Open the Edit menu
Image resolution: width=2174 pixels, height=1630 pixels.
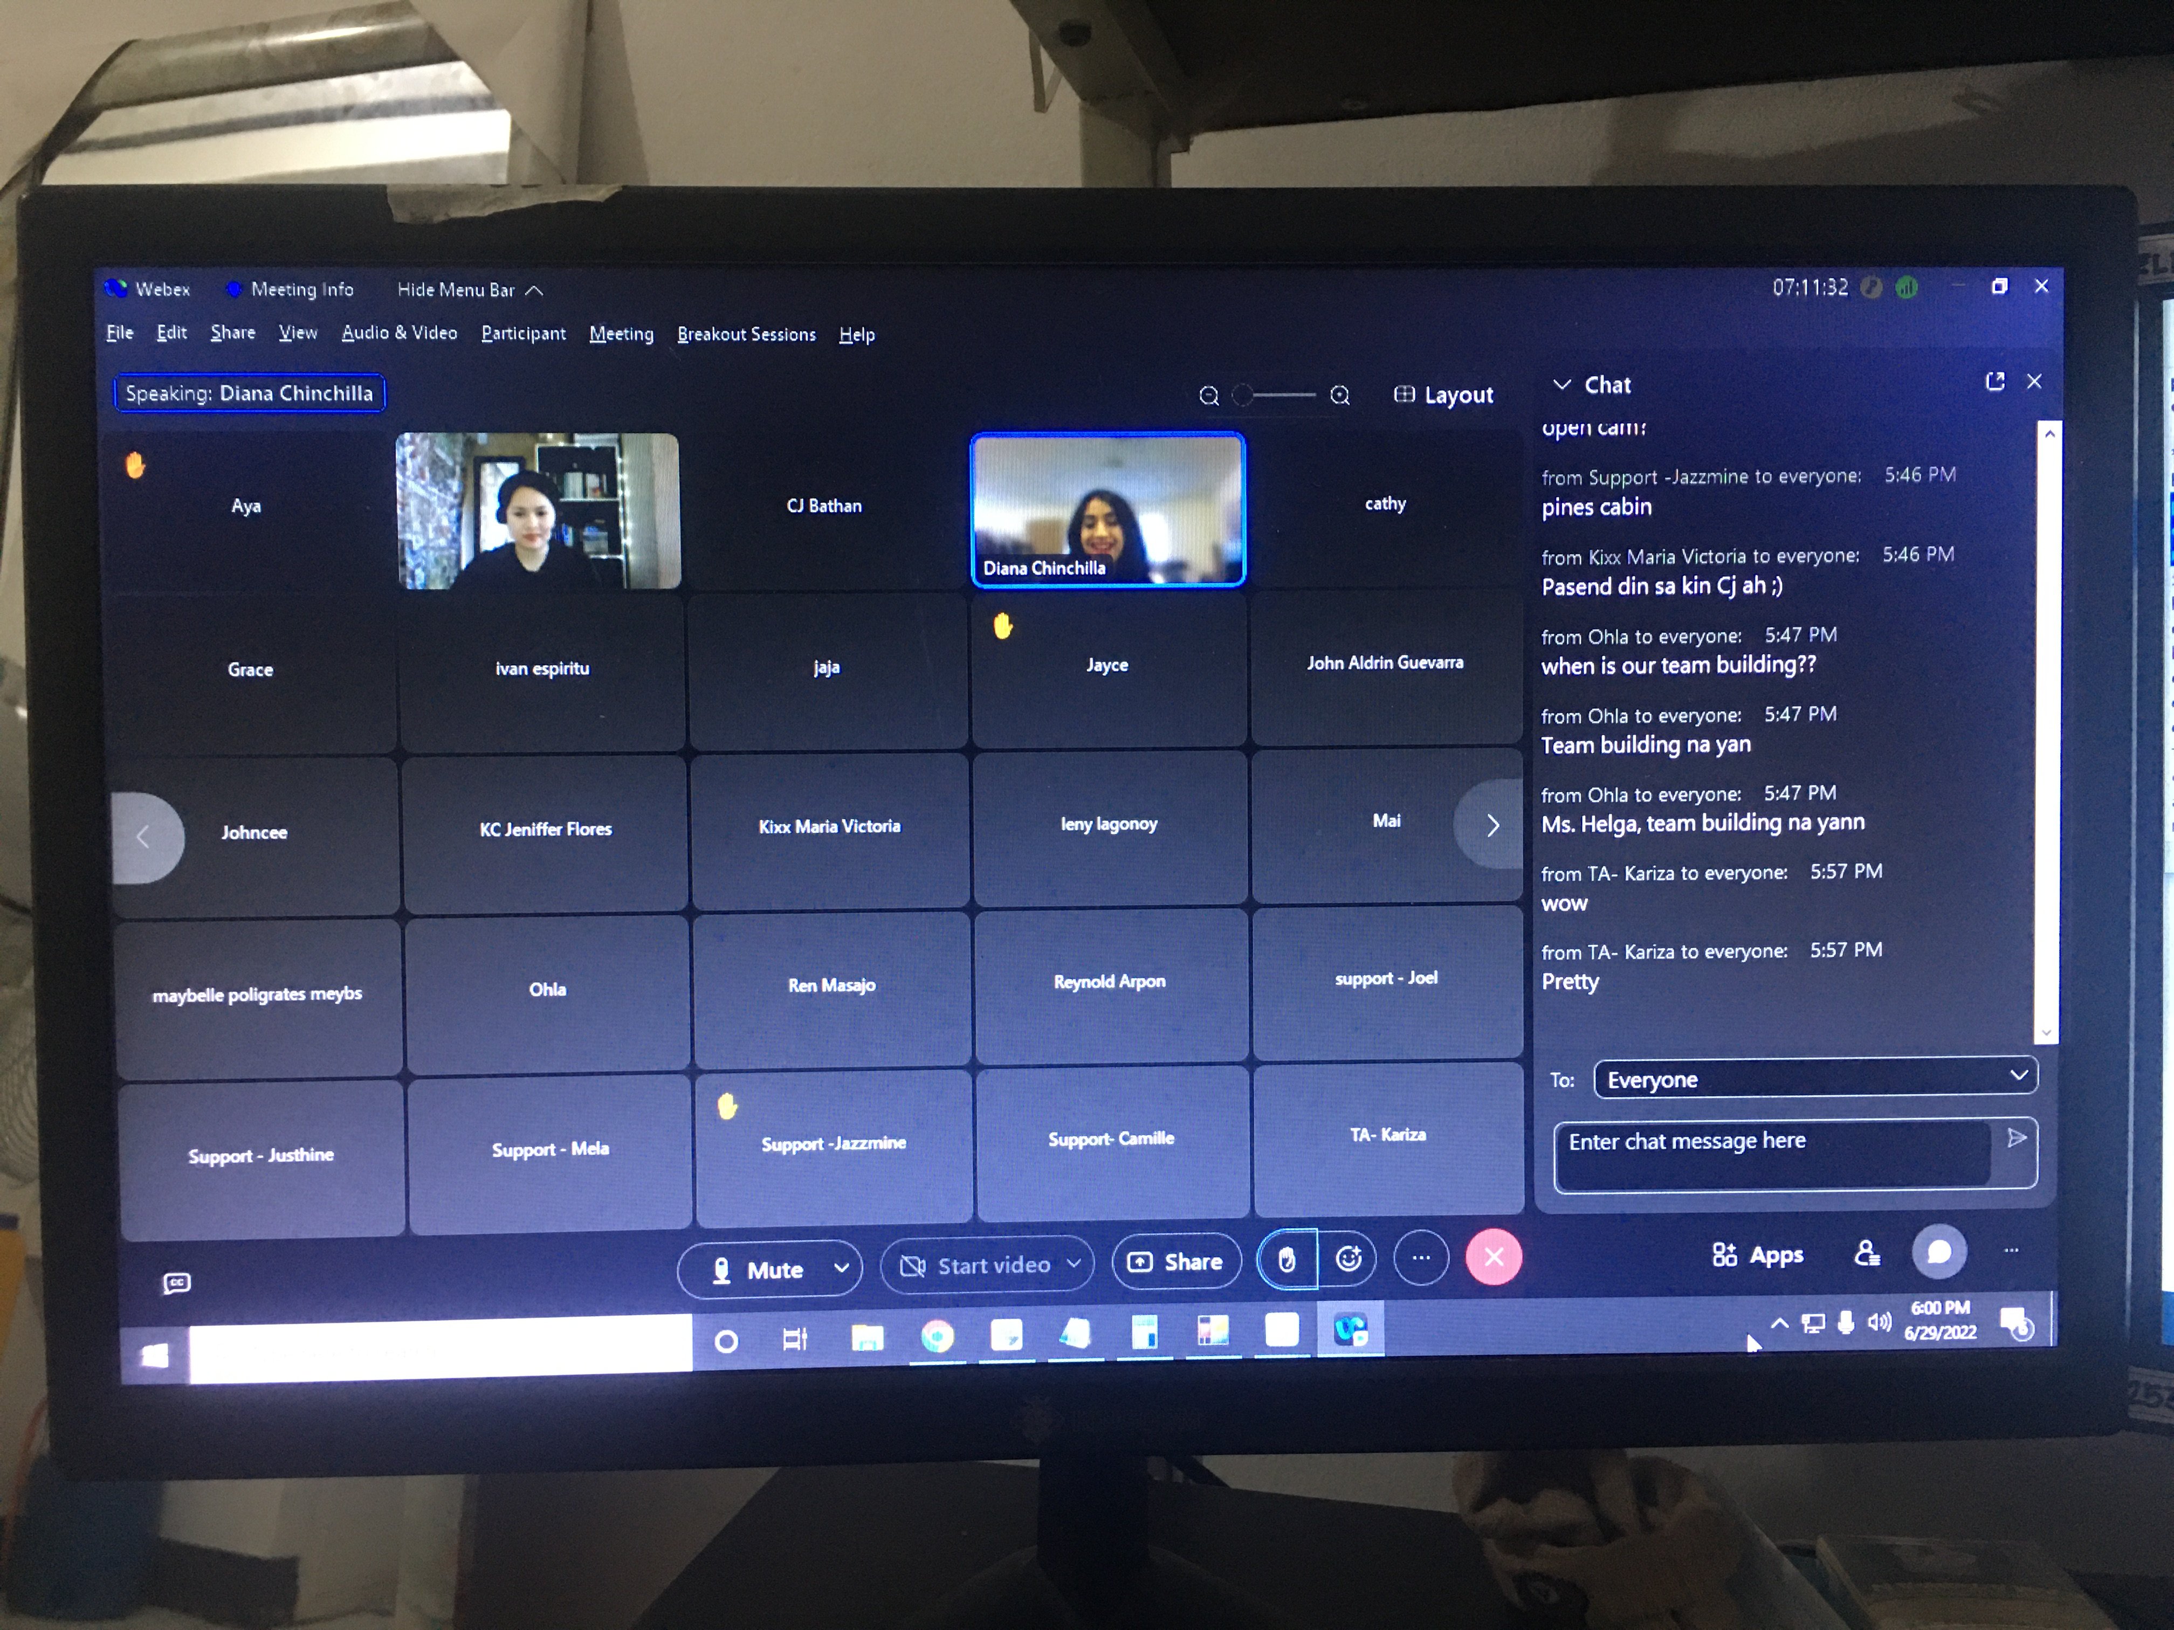tap(172, 332)
